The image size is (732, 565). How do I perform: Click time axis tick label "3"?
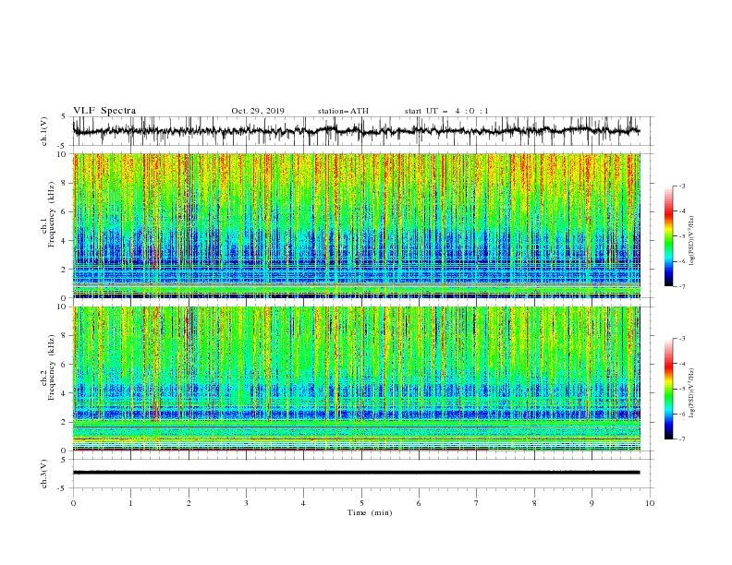(246, 503)
